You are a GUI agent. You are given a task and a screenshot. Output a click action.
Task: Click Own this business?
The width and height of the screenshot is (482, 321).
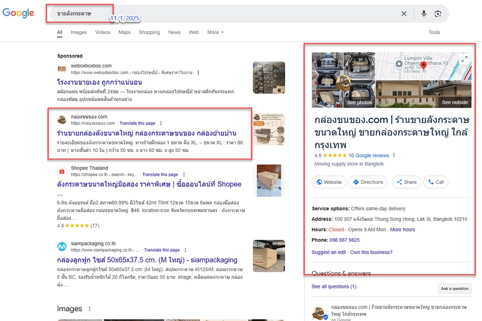tap(371, 252)
